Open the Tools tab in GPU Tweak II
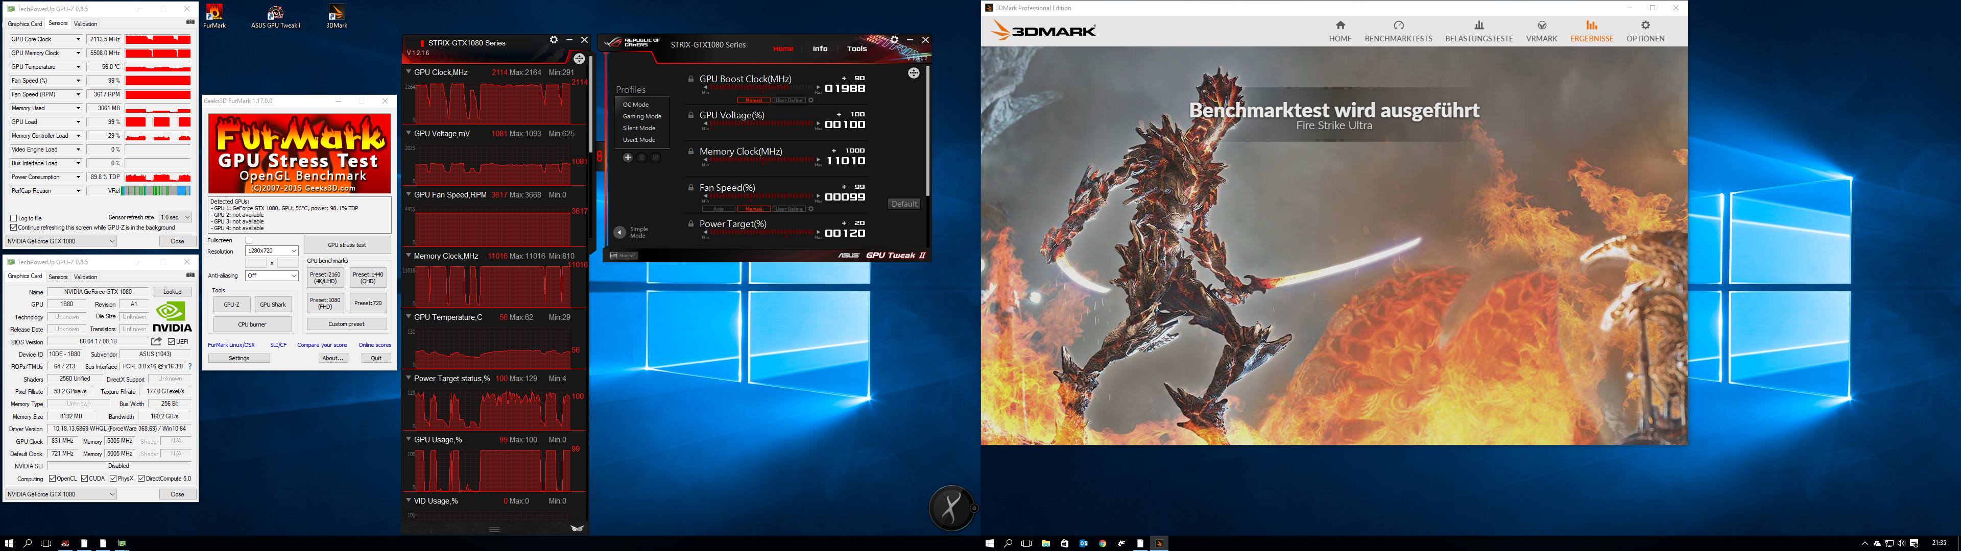The width and height of the screenshot is (1961, 551). click(857, 48)
